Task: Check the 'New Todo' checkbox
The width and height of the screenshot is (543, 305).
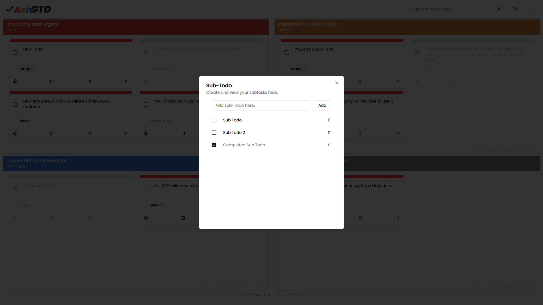Action: pos(15,53)
